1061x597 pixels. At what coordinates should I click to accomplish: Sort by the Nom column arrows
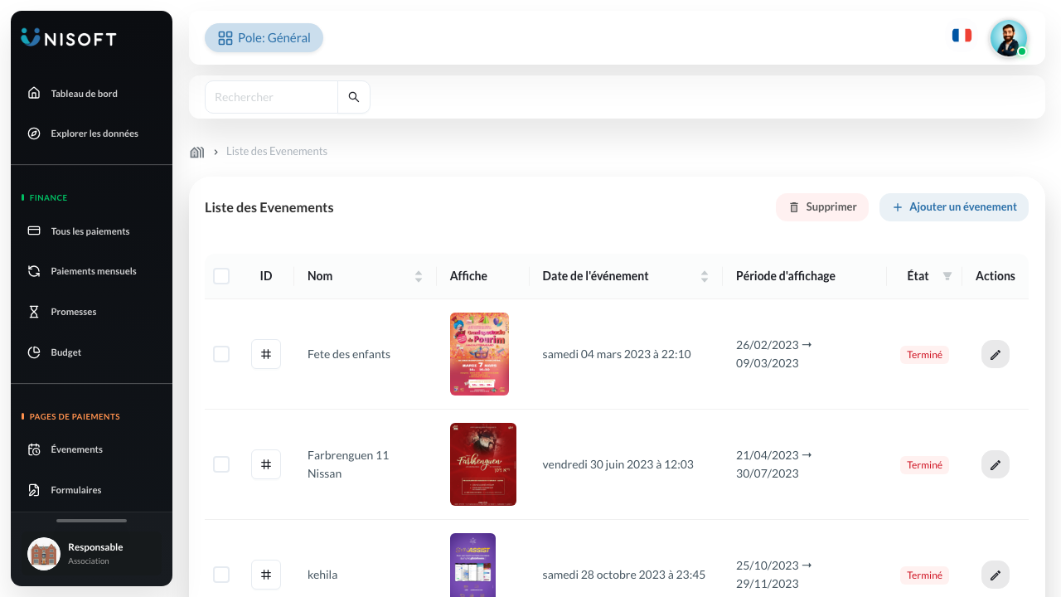point(419,276)
